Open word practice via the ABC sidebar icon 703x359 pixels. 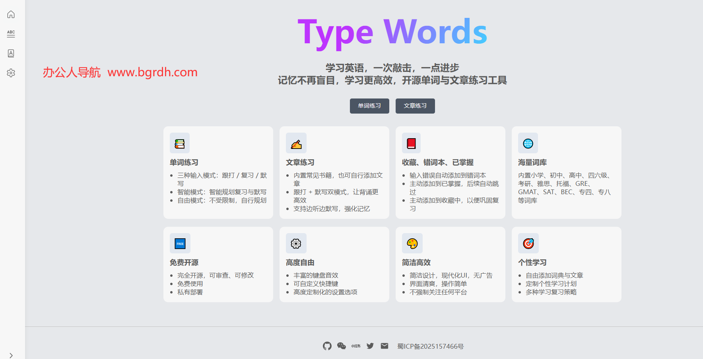11,34
